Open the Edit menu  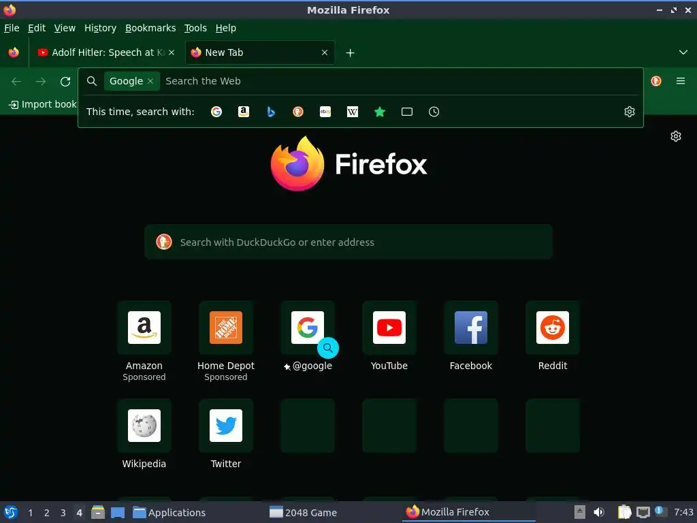coord(37,28)
